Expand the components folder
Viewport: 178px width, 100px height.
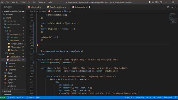click(15, 34)
